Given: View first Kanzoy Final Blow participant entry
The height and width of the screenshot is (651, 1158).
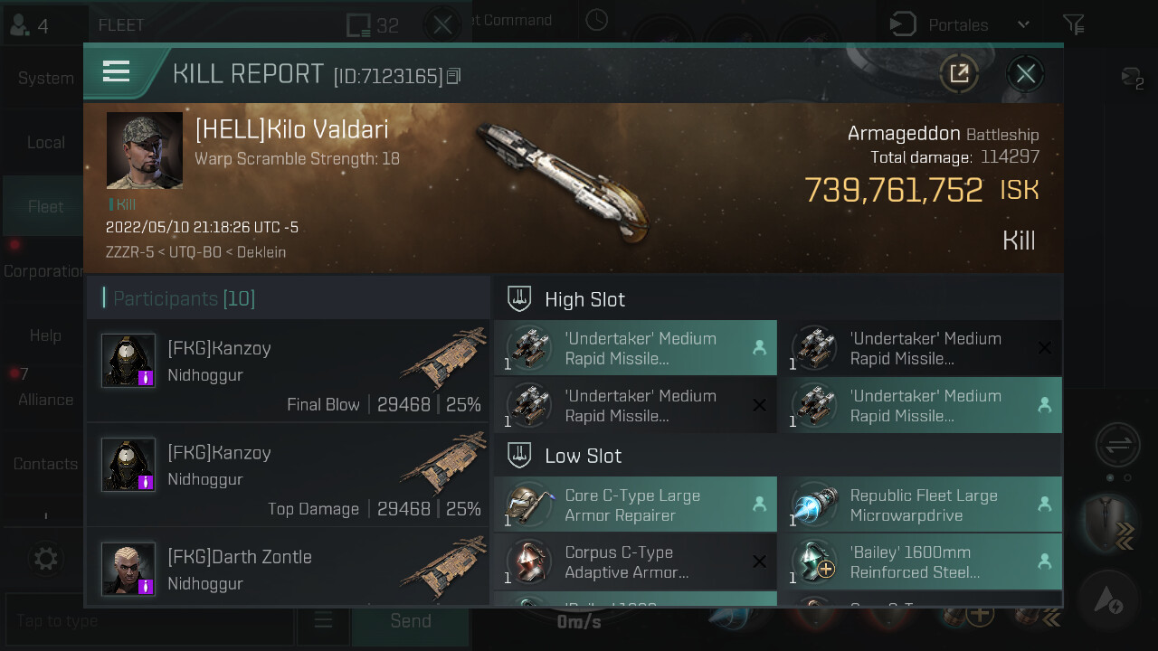Looking at the screenshot, I should tap(289, 371).
